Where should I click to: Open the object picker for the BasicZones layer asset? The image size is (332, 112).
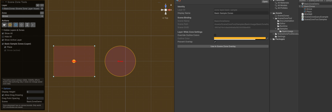click(42, 9)
